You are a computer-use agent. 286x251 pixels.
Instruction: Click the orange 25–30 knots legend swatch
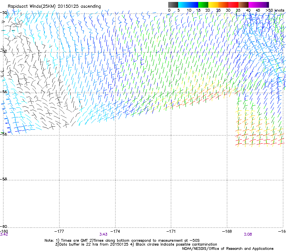coord(223,5)
